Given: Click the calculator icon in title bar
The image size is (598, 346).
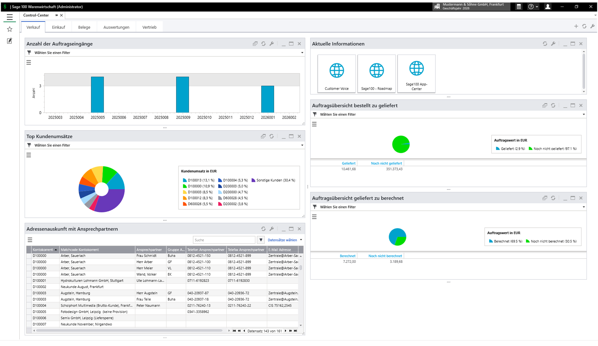Looking at the screenshot, I should [x=519, y=7].
